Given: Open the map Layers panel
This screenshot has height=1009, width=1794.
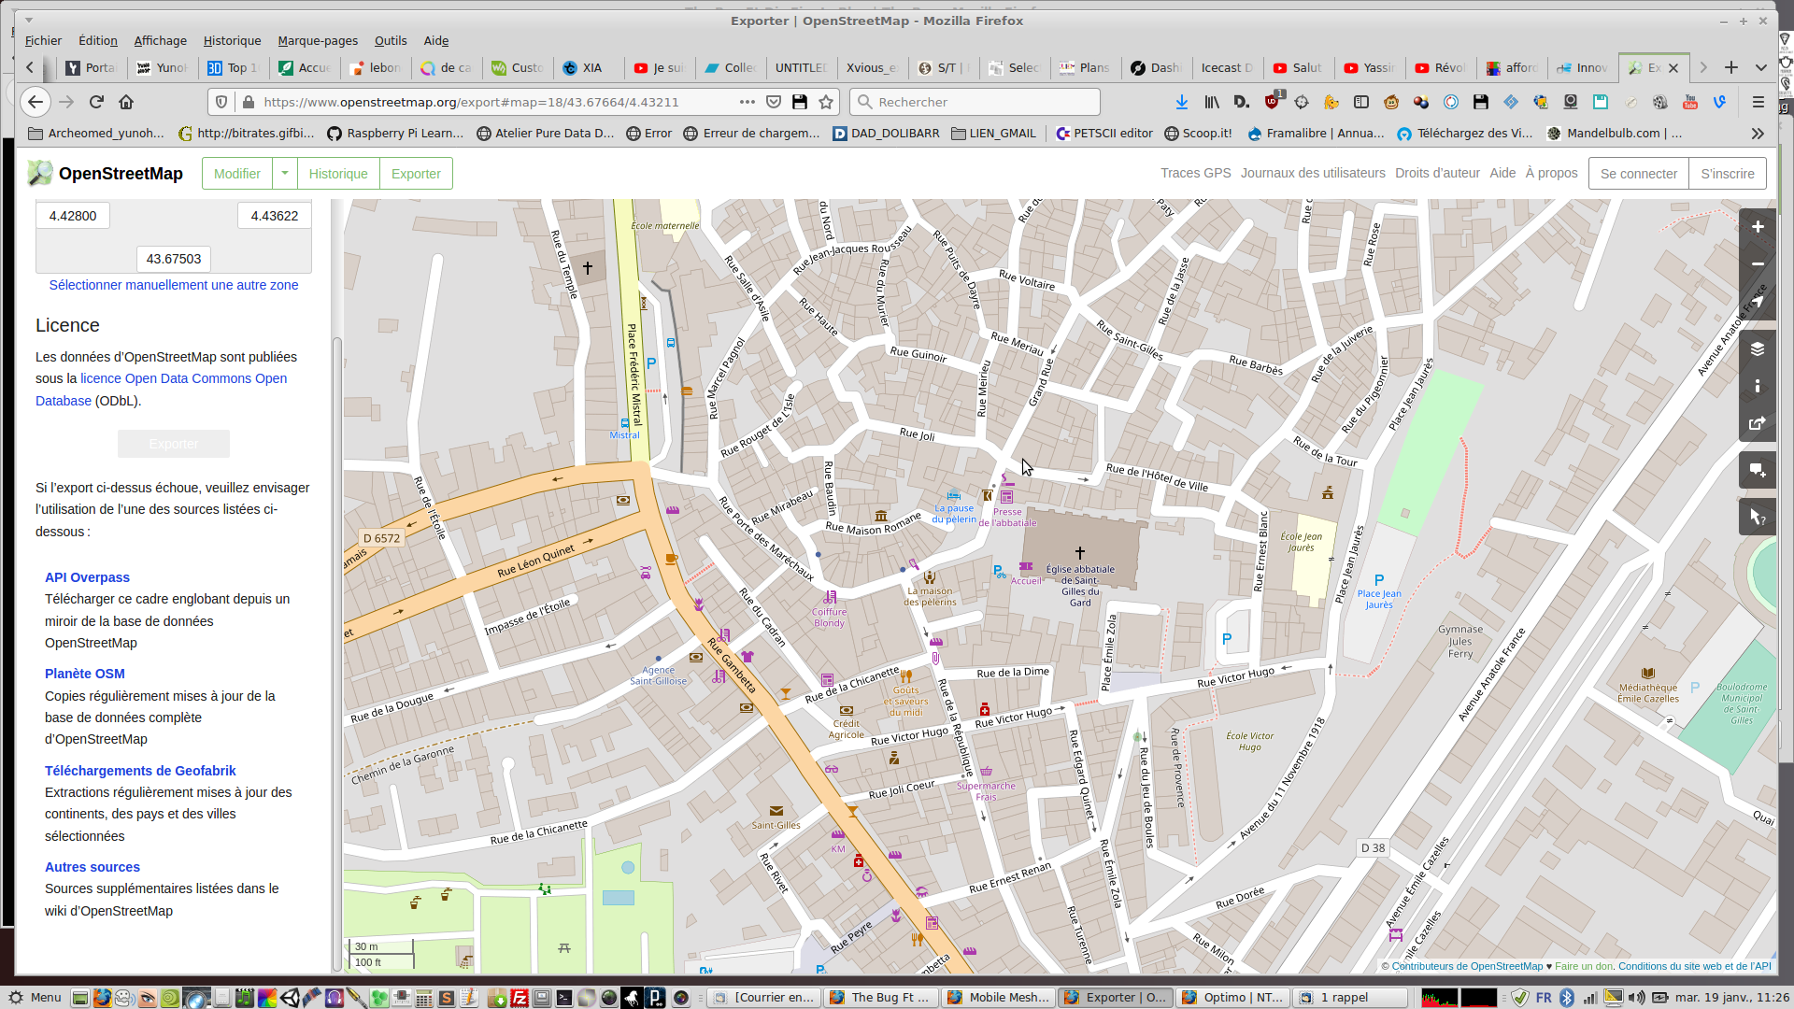Looking at the screenshot, I should (x=1757, y=348).
